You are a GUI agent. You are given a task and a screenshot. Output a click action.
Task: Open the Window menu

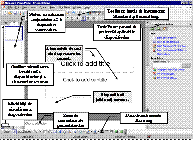[77, 8]
